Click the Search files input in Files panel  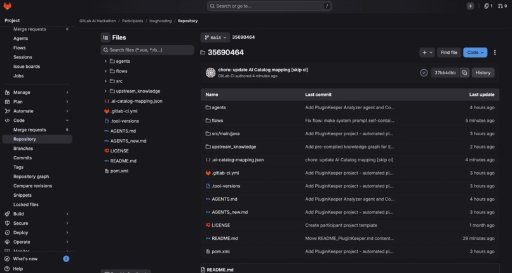point(147,50)
